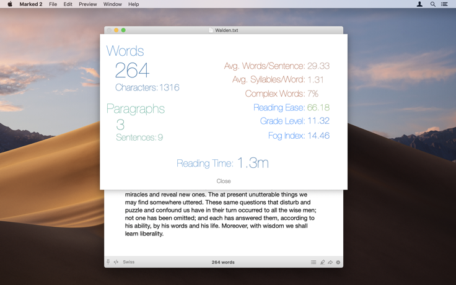Close the statistics panel with Close

point(223,181)
